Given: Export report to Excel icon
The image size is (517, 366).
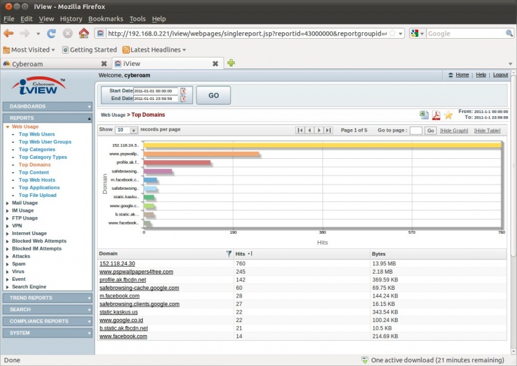Looking at the screenshot, I should click(424, 115).
